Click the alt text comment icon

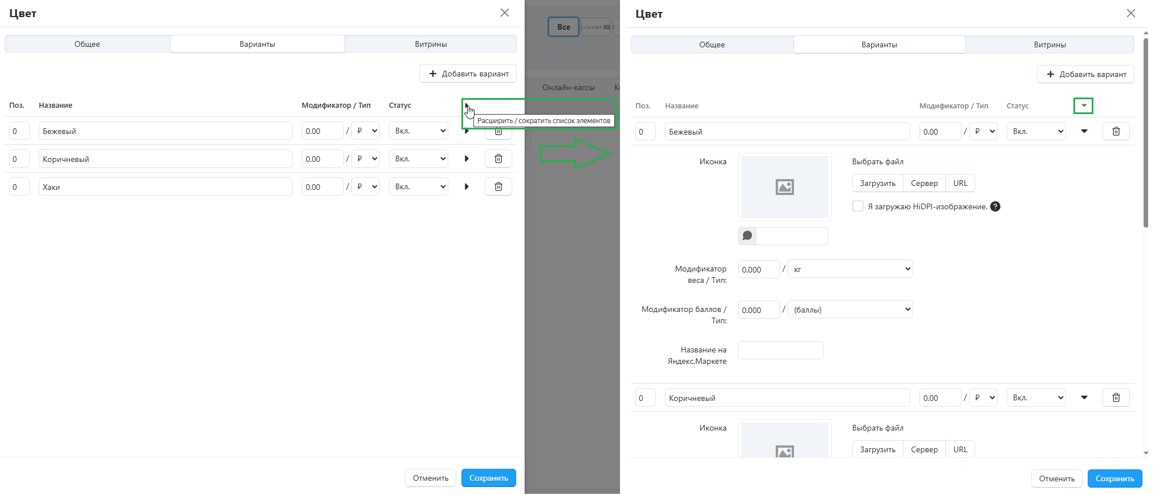coord(747,236)
